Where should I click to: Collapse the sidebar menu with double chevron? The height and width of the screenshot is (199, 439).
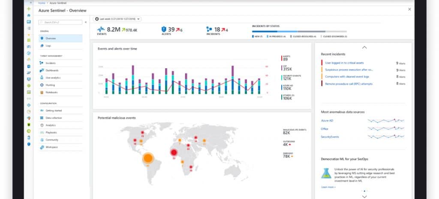coord(86,22)
